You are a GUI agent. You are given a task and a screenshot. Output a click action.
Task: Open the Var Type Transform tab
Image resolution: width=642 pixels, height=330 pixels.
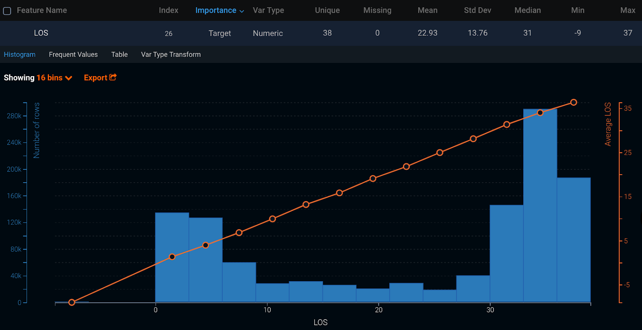point(171,54)
